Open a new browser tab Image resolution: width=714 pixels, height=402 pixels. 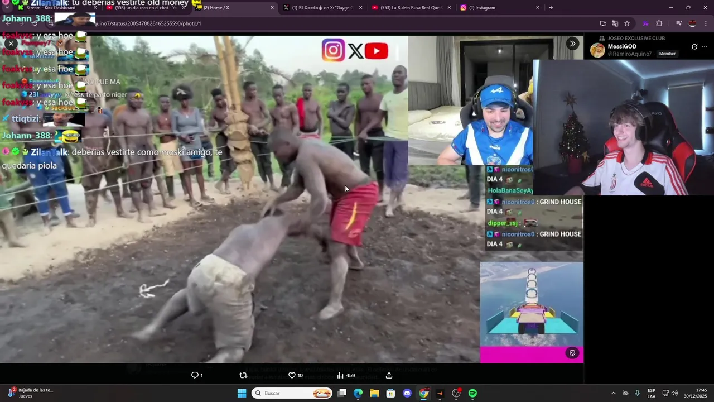click(x=551, y=8)
